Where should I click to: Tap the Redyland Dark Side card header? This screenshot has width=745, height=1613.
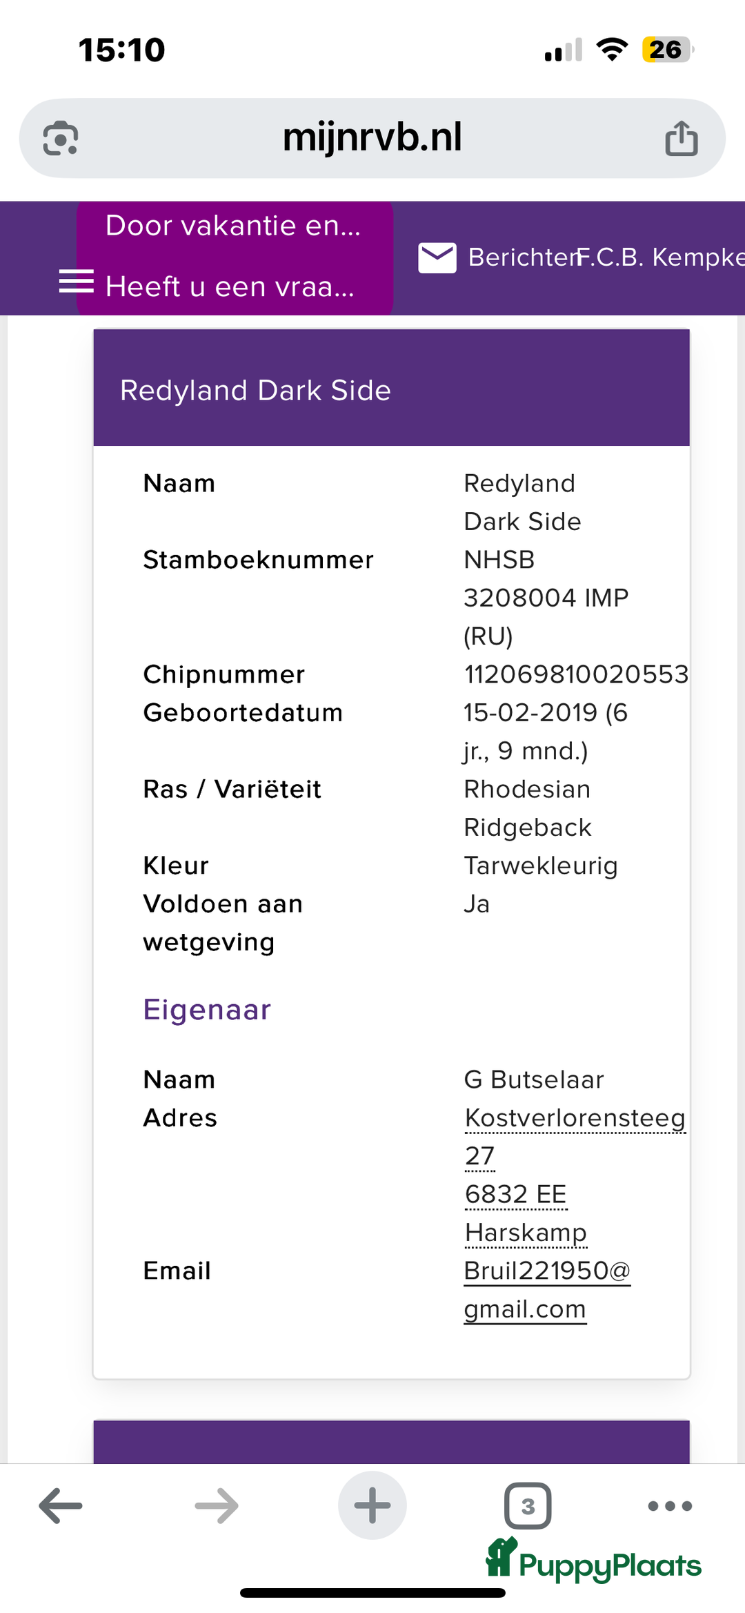[x=391, y=390]
